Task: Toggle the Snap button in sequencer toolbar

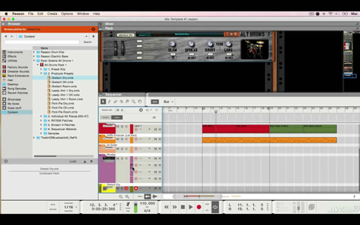Action: 155,101
